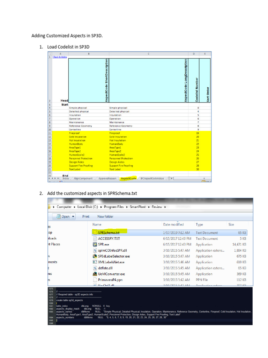
Task: Expand the breadcrumb arrow after Review
Action: [165, 207]
